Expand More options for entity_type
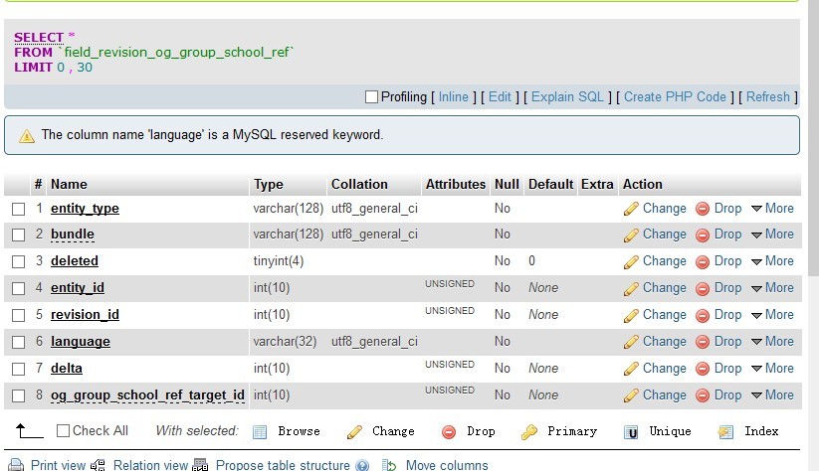The image size is (819, 471). (772, 208)
